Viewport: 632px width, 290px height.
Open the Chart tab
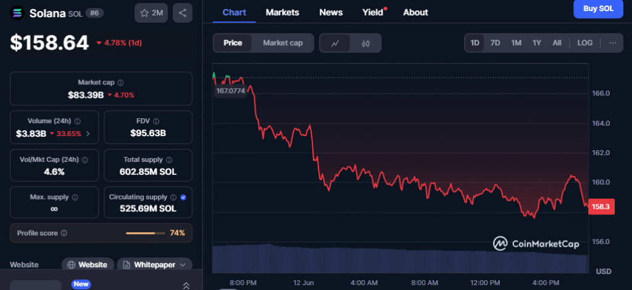[234, 12]
